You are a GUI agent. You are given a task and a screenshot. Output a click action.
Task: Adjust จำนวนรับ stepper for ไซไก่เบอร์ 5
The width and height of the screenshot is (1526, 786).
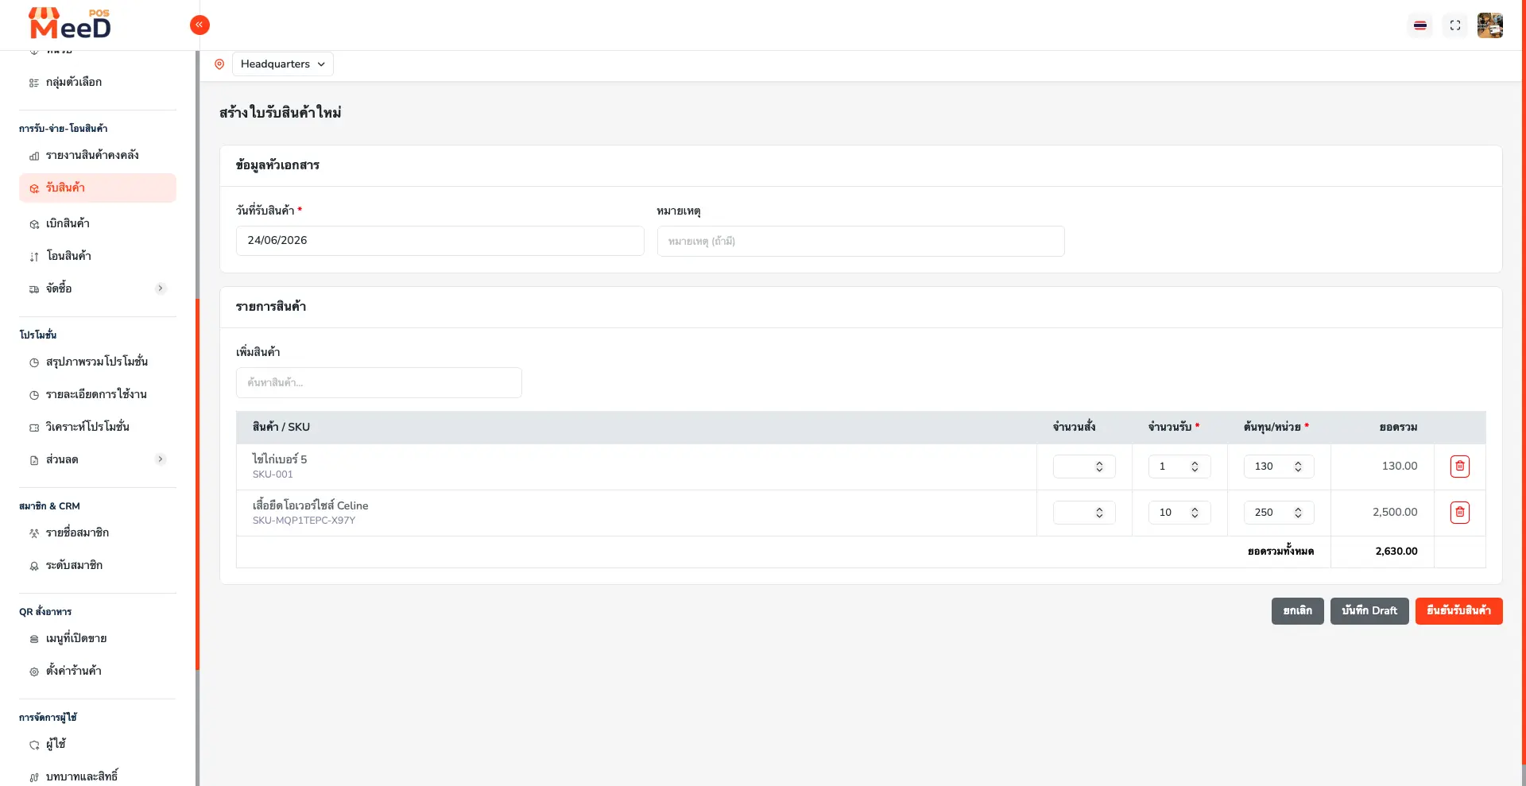pos(1195,467)
